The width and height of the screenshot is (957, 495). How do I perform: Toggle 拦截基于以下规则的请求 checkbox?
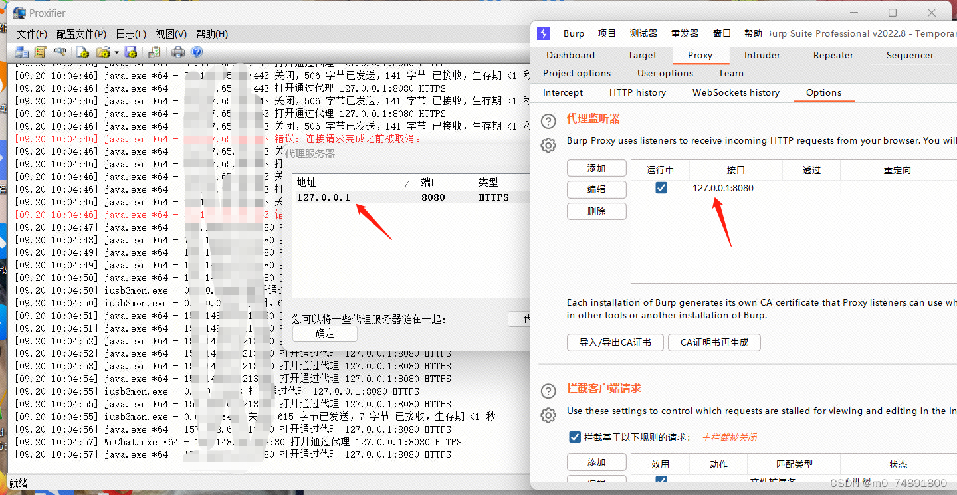point(575,437)
